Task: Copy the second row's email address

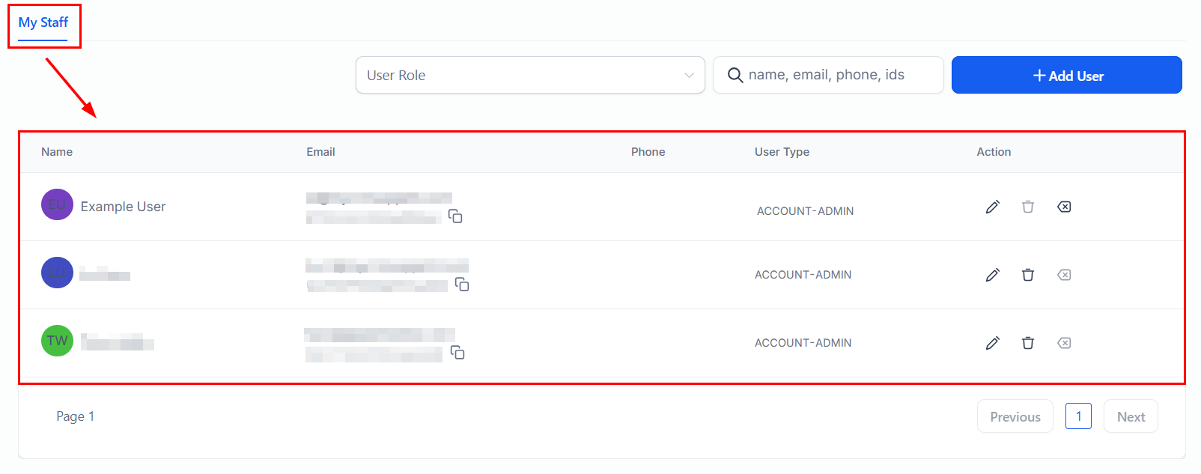Action: pyautogui.click(x=462, y=285)
